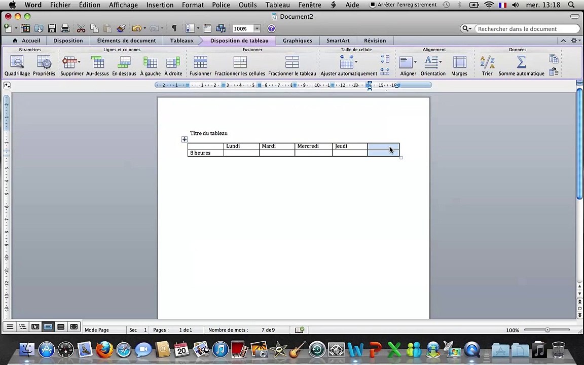
Task: Print the document from the toolbar
Action: coord(65,28)
